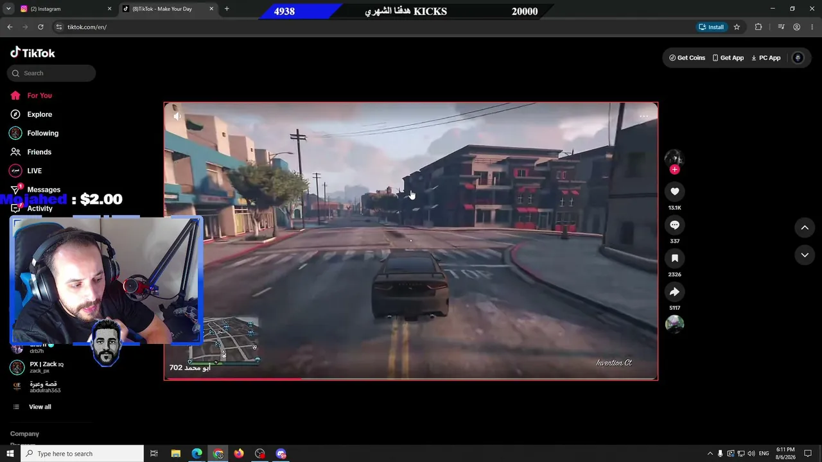Open the spinning sound disc for this video
Viewport: 822px width, 462px height.
(x=674, y=324)
